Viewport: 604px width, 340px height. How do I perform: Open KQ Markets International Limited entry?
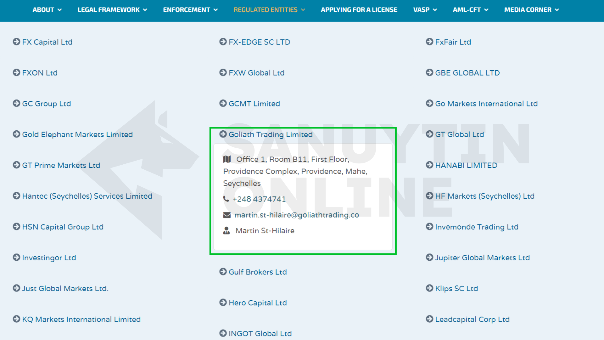point(81,319)
